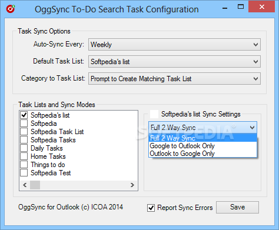
Task: Enable the Softpedia Test checkbox
Action: (24, 173)
